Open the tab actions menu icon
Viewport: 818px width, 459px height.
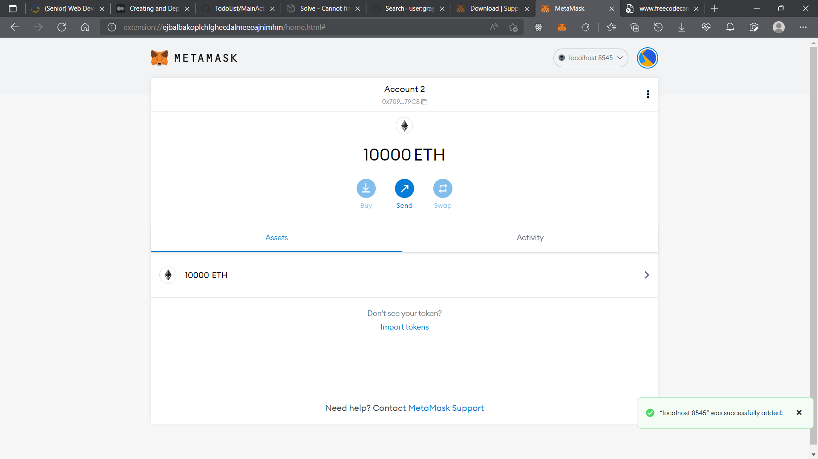[x=13, y=9]
